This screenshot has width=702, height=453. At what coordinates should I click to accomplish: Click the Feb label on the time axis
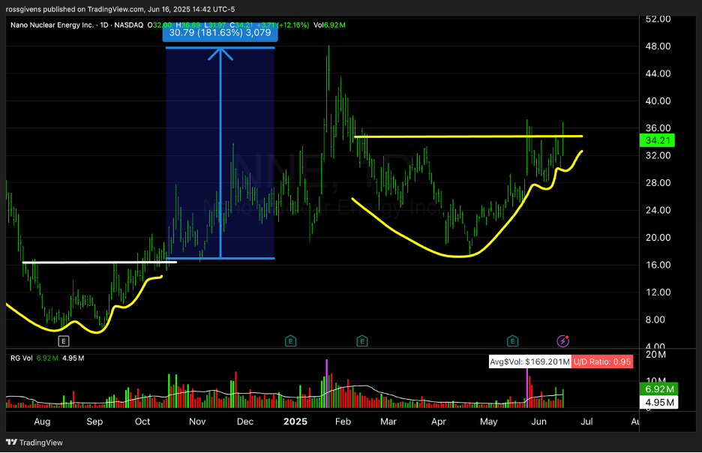point(343,421)
